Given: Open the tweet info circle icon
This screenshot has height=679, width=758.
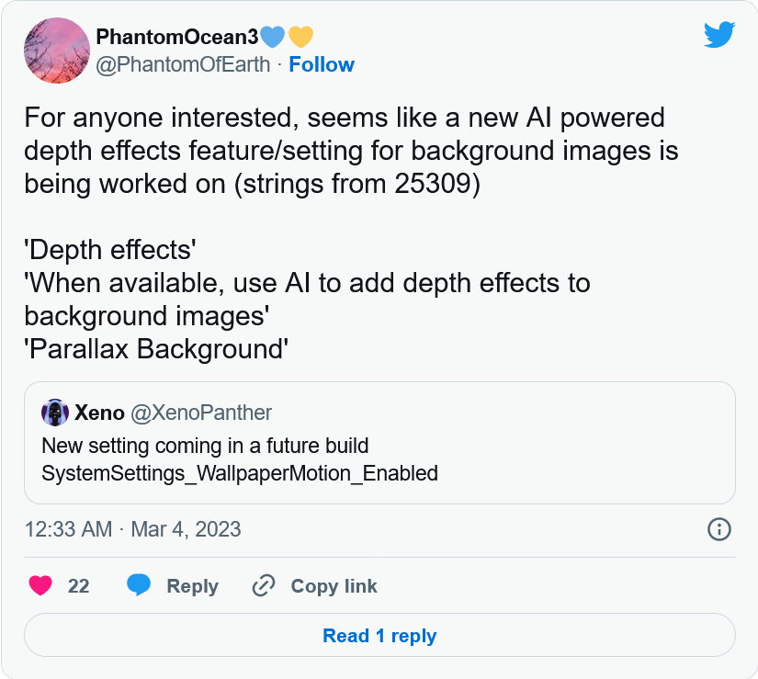Looking at the screenshot, I should pyautogui.click(x=719, y=529).
